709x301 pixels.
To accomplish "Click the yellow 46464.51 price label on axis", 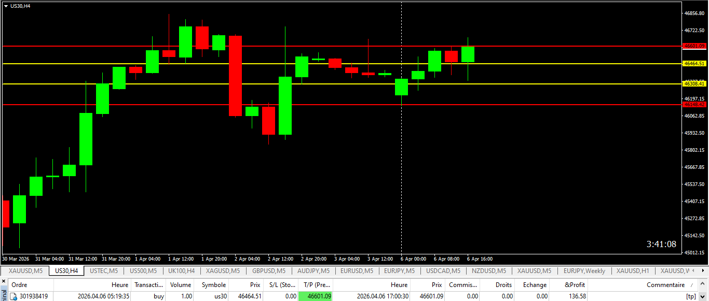I will click(695, 64).
